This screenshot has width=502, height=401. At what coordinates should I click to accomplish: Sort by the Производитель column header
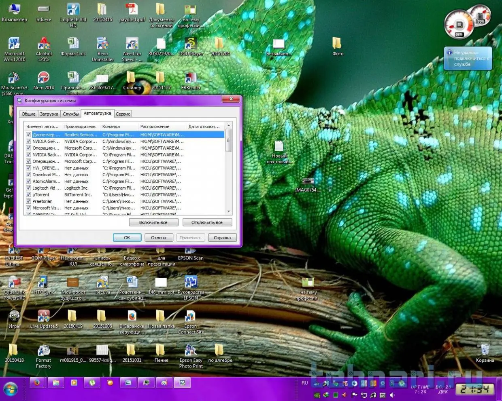pyautogui.click(x=80, y=127)
